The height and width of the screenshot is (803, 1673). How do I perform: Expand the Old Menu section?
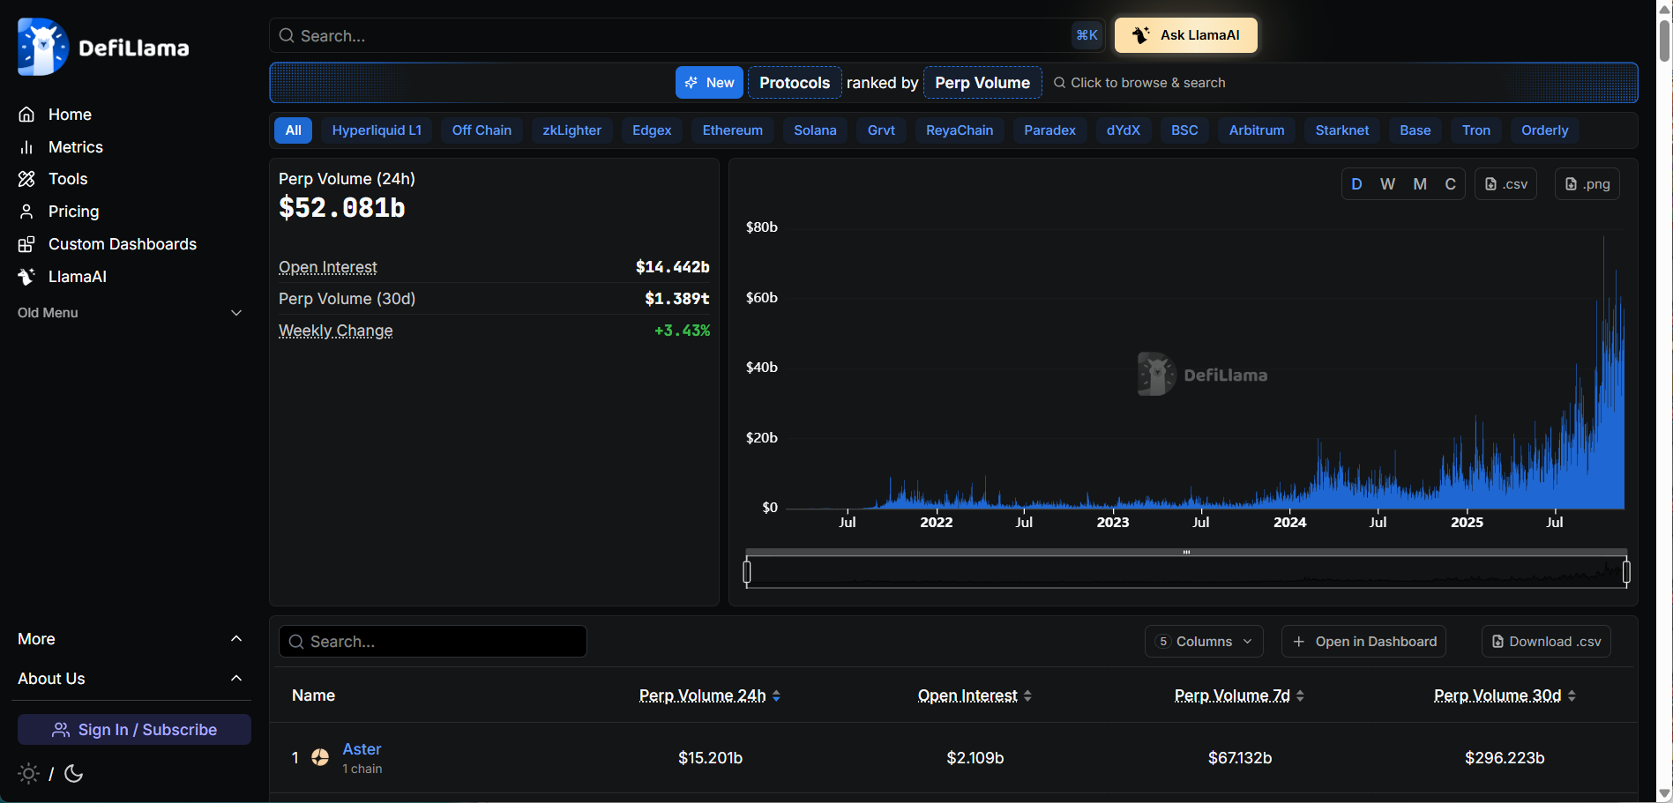(x=235, y=313)
